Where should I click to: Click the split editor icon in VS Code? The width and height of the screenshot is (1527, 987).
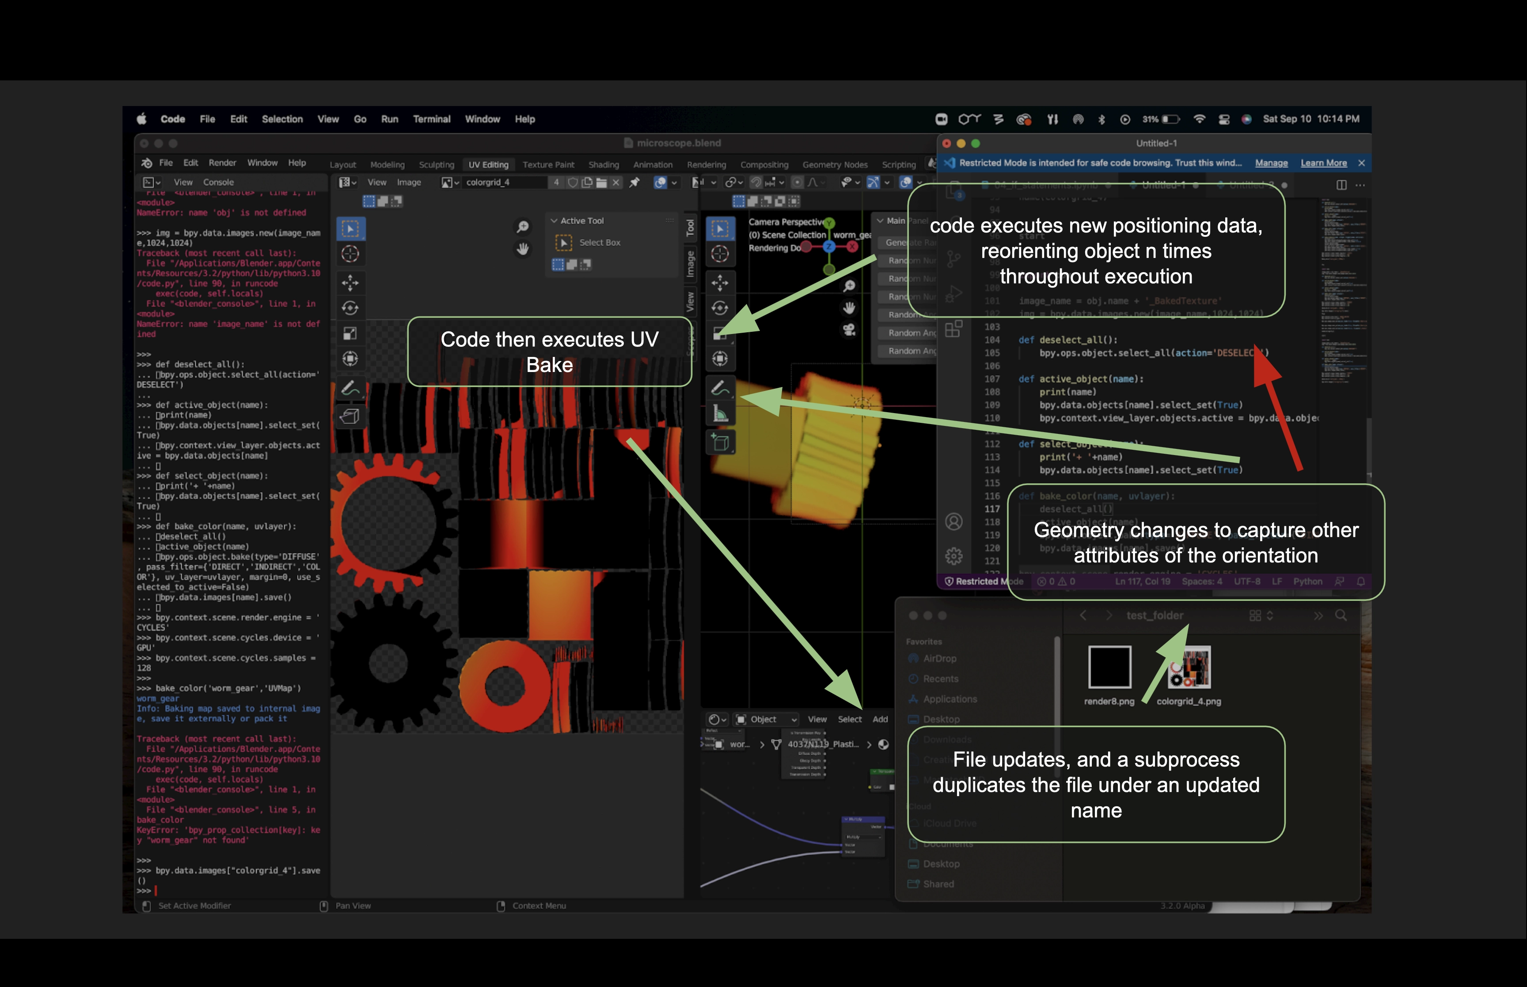point(1341,185)
